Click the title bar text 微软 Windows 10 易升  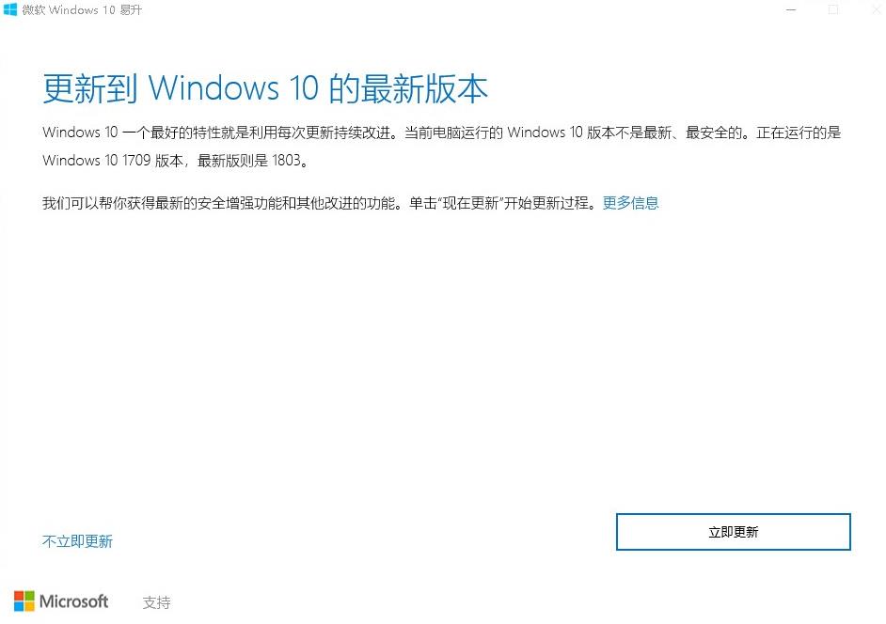coord(82,10)
